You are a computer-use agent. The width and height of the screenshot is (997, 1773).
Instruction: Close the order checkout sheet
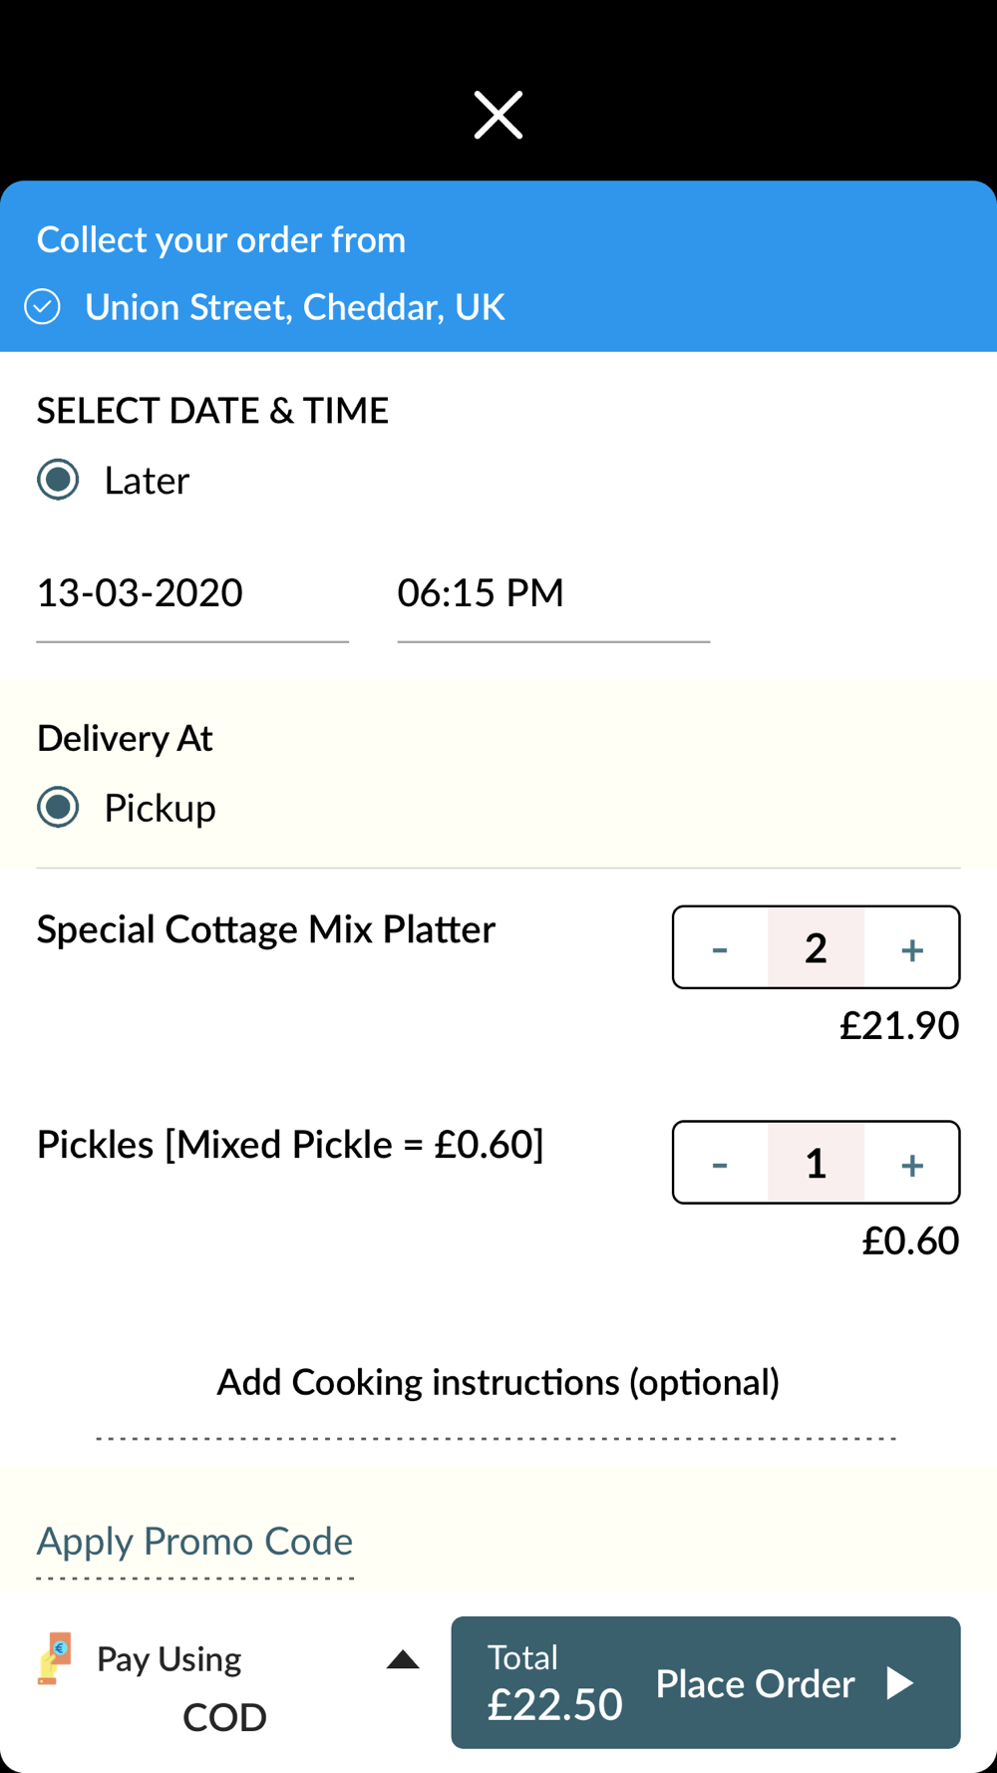click(498, 115)
